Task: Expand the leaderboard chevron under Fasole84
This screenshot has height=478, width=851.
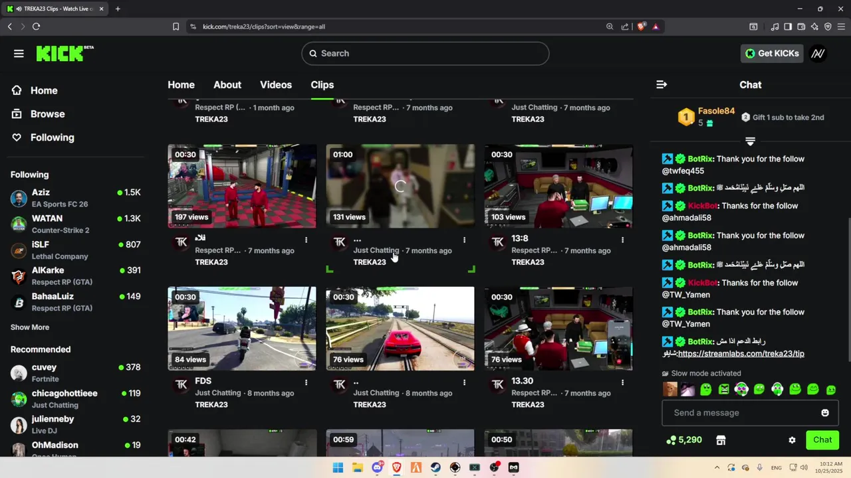Action: (750, 141)
